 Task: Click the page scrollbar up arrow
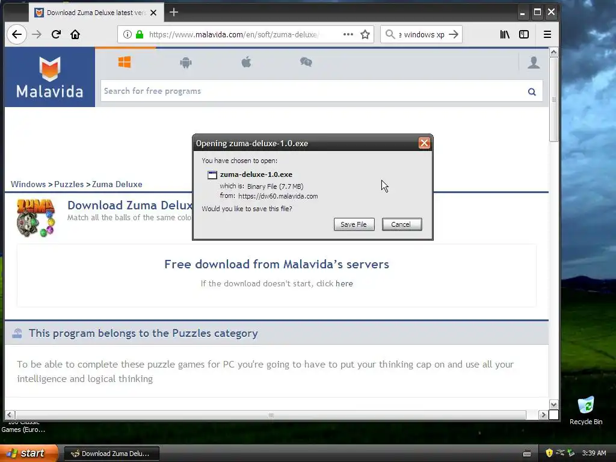(x=553, y=52)
